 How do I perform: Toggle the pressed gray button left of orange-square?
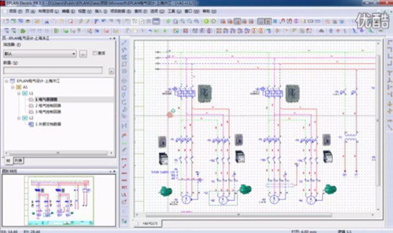coord(261,21)
